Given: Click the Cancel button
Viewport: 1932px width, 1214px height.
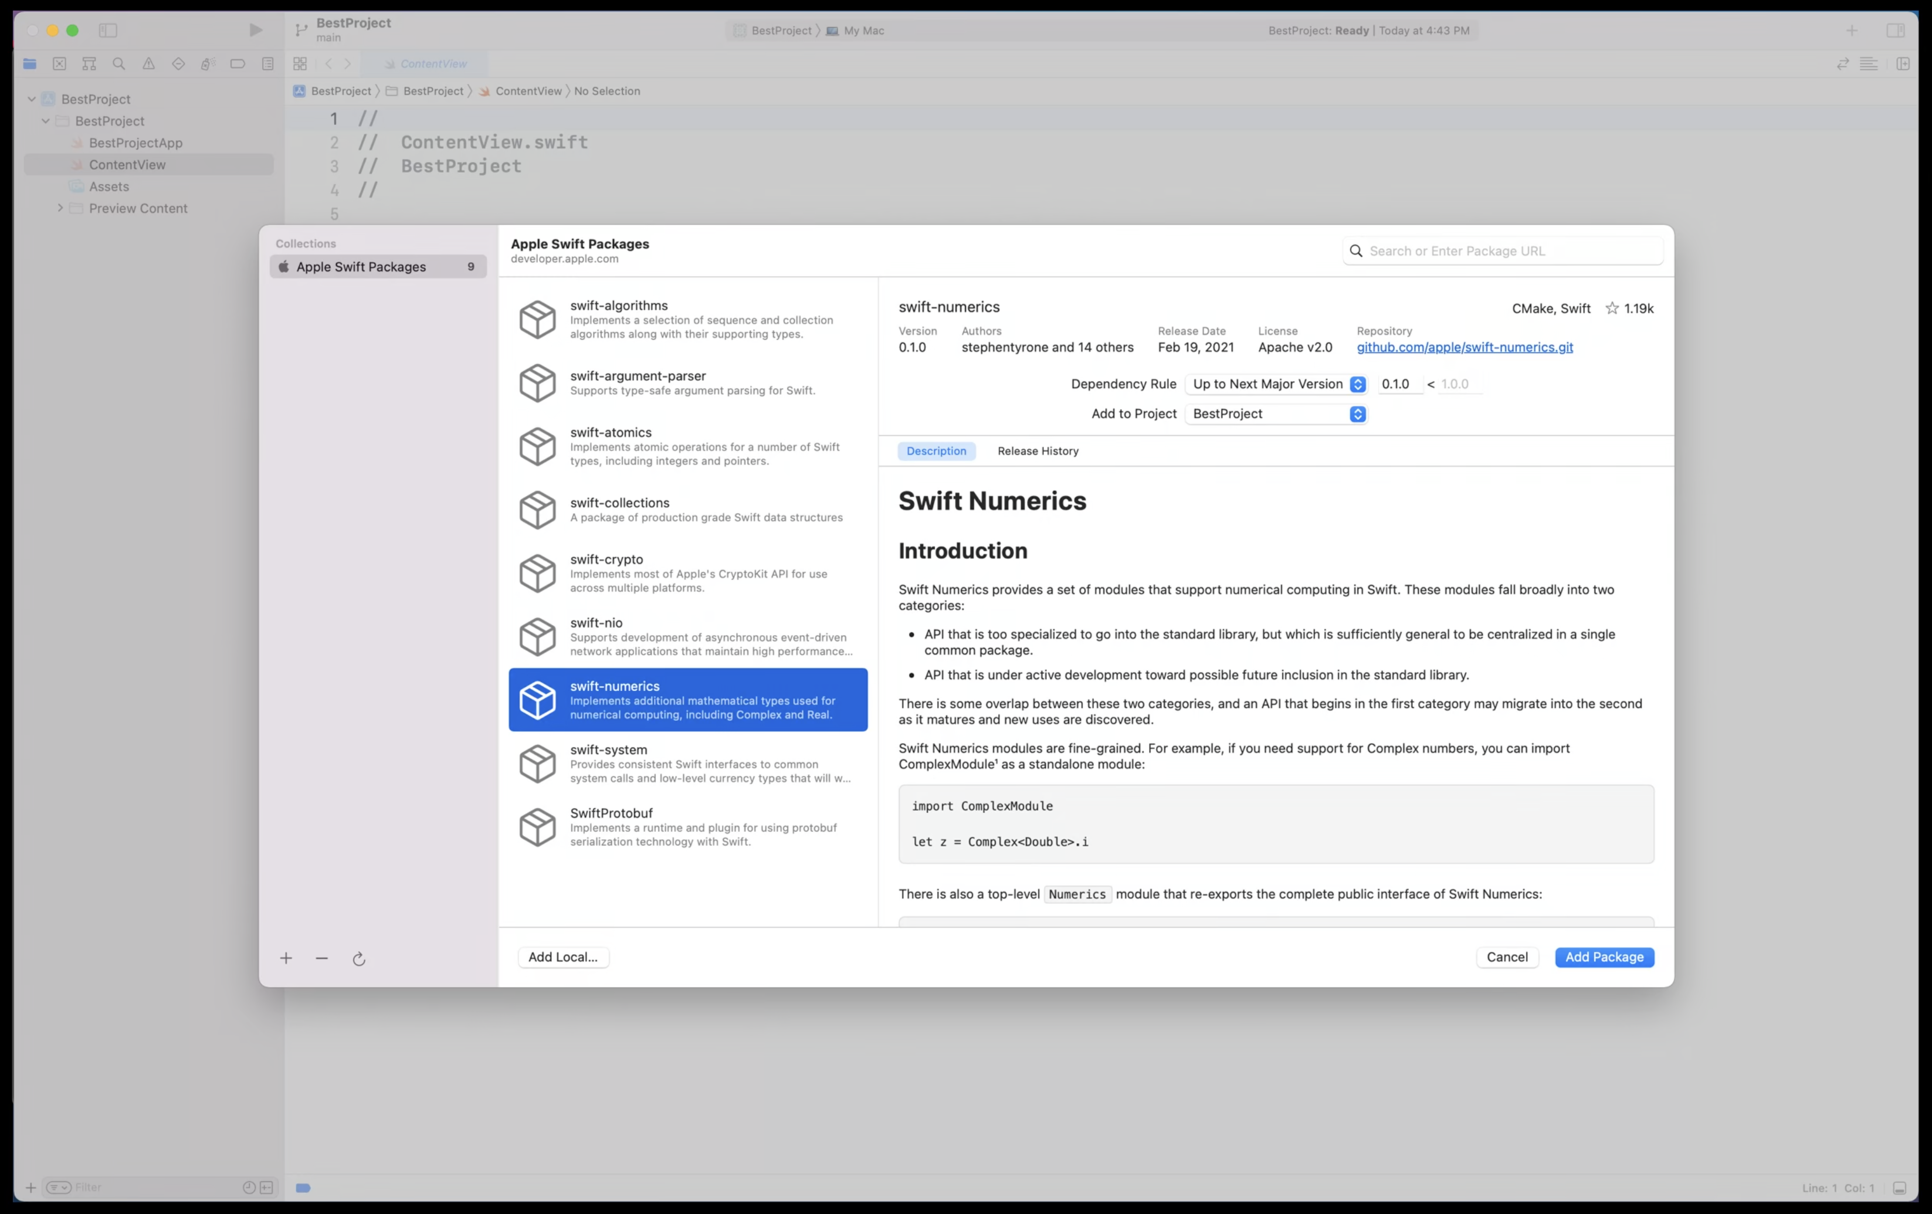Looking at the screenshot, I should click(1507, 957).
